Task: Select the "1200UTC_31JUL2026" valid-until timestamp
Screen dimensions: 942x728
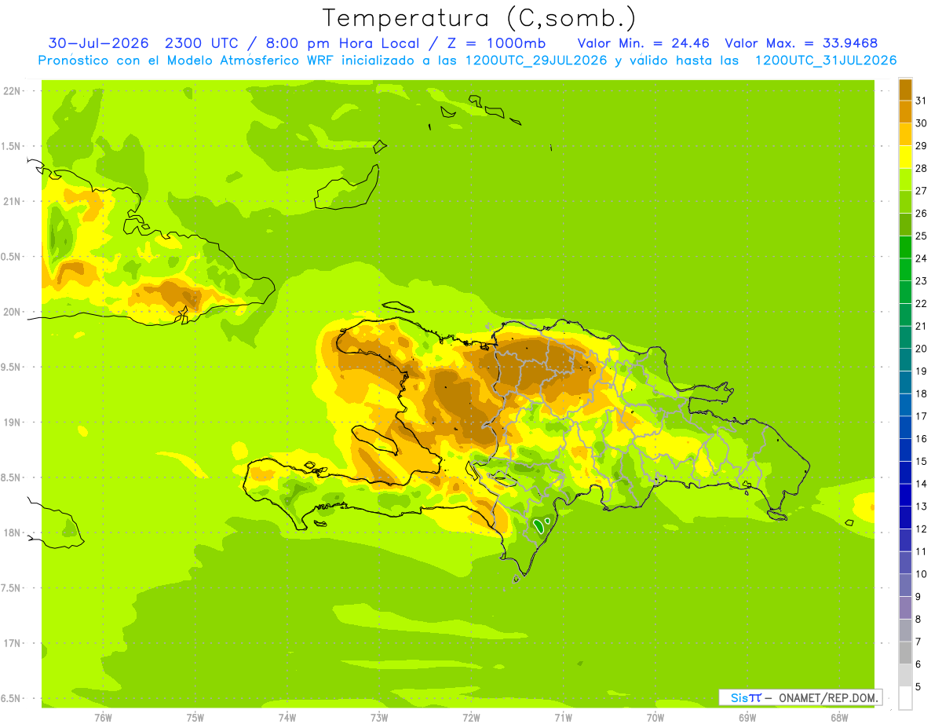Action: 825,60
